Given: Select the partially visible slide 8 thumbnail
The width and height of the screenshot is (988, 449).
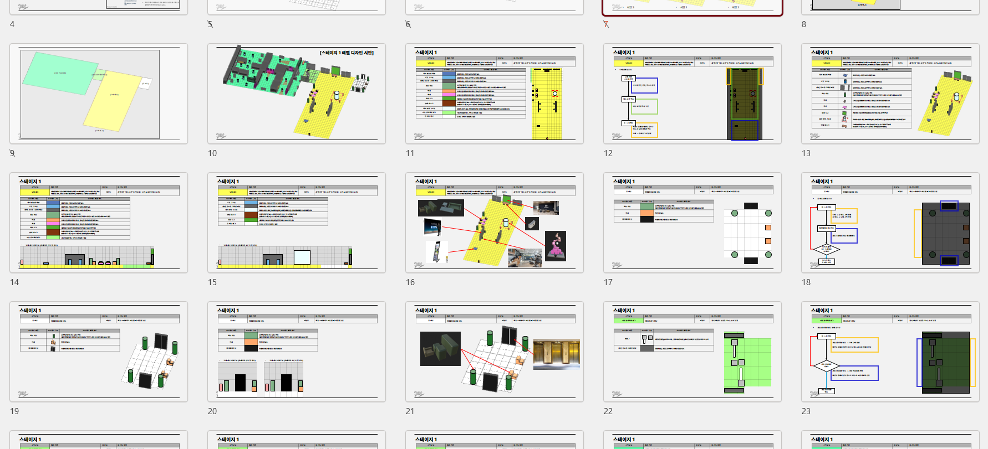Looking at the screenshot, I should coord(890,7).
